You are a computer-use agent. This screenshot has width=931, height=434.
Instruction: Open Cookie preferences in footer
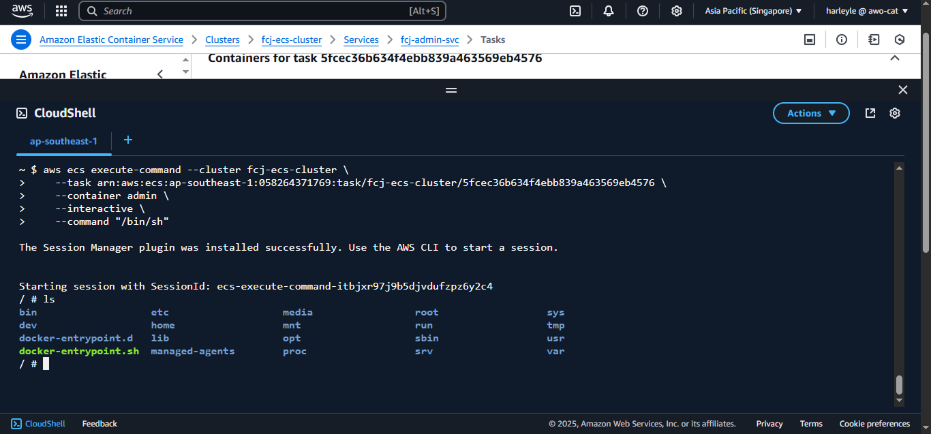pos(874,424)
